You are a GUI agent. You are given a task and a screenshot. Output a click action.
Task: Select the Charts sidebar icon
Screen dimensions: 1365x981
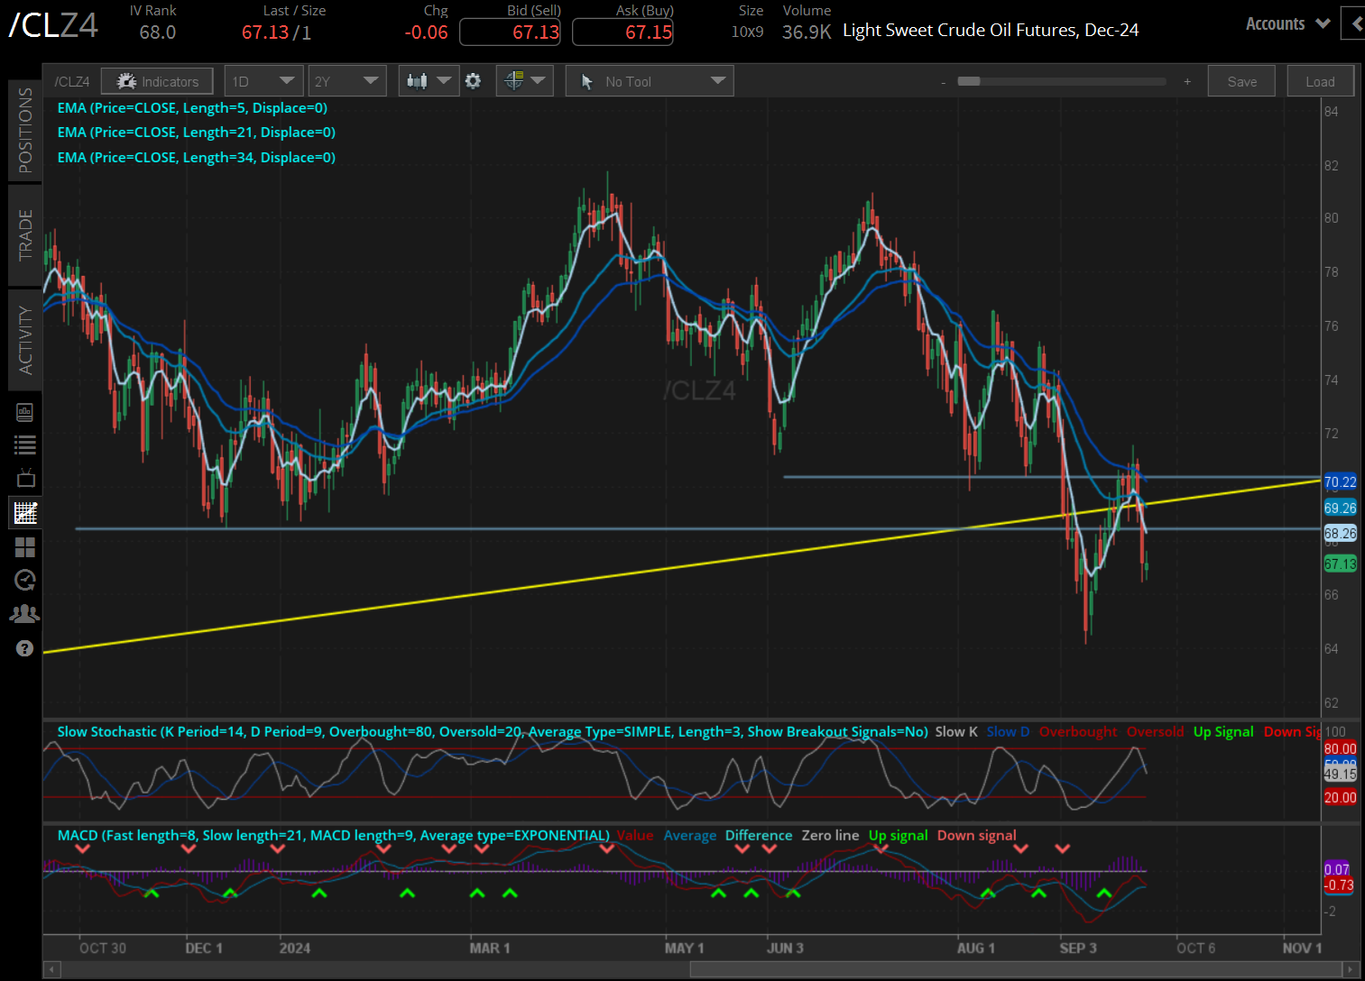(x=24, y=512)
